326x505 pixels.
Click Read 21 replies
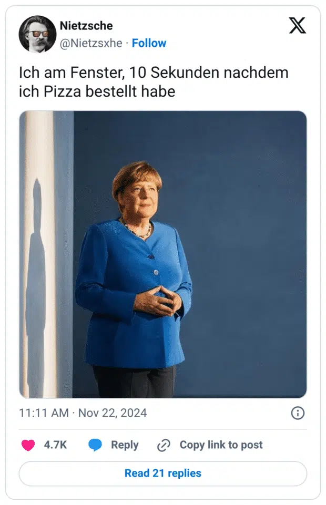click(163, 473)
